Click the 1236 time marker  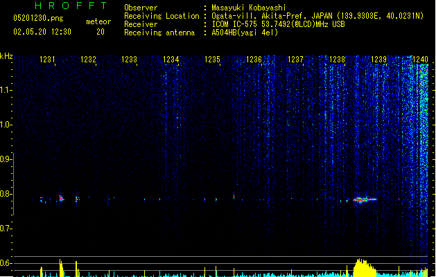pyautogui.click(x=254, y=60)
